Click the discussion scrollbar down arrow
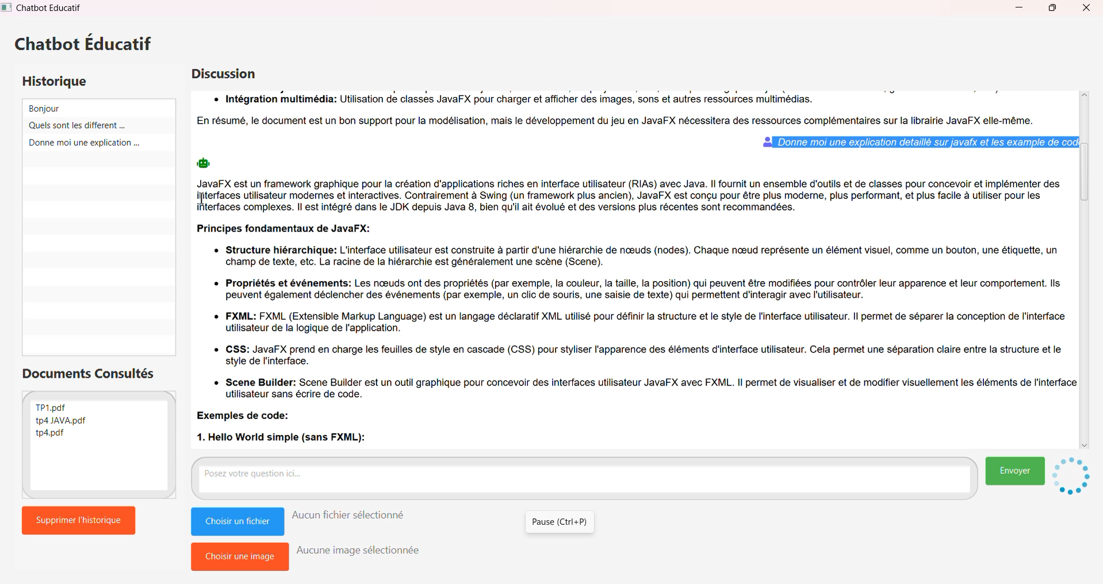The width and height of the screenshot is (1103, 584). pyautogui.click(x=1084, y=445)
